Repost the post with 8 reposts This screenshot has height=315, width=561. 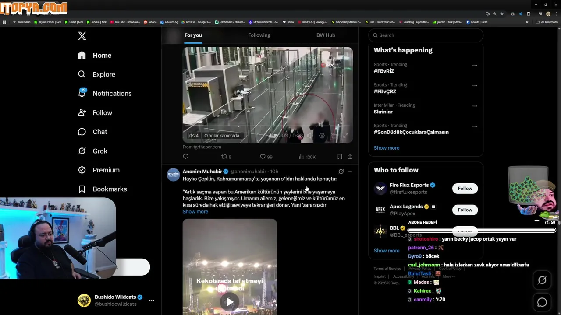coord(226,157)
